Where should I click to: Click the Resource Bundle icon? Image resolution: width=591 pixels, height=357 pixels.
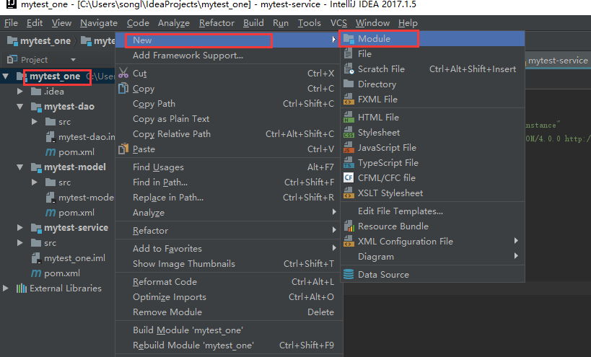(349, 226)
